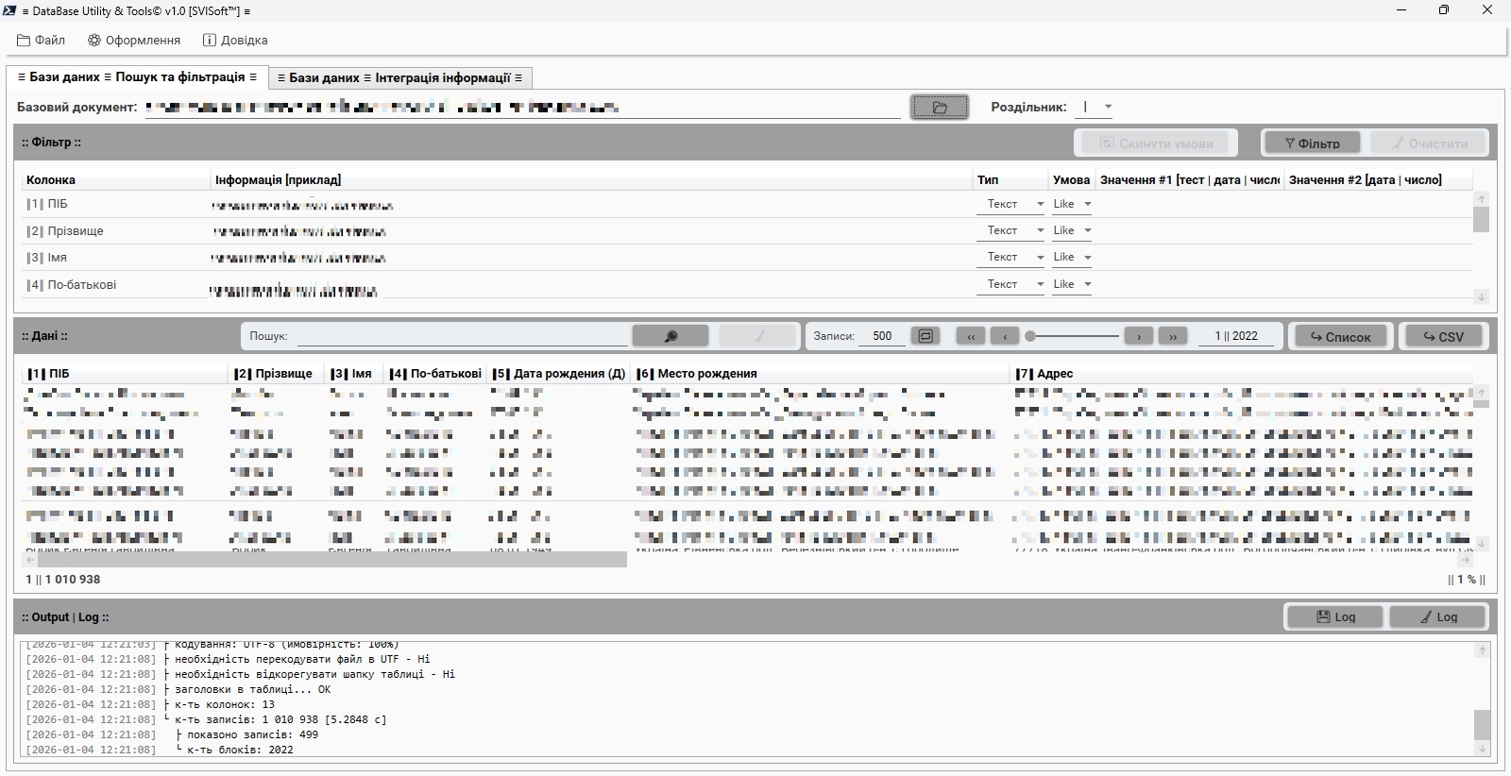Click block number field showing 1 || 2022
Image resolution: width=1511 pixels, height=776 pixels.
(x=1236, y=336)
